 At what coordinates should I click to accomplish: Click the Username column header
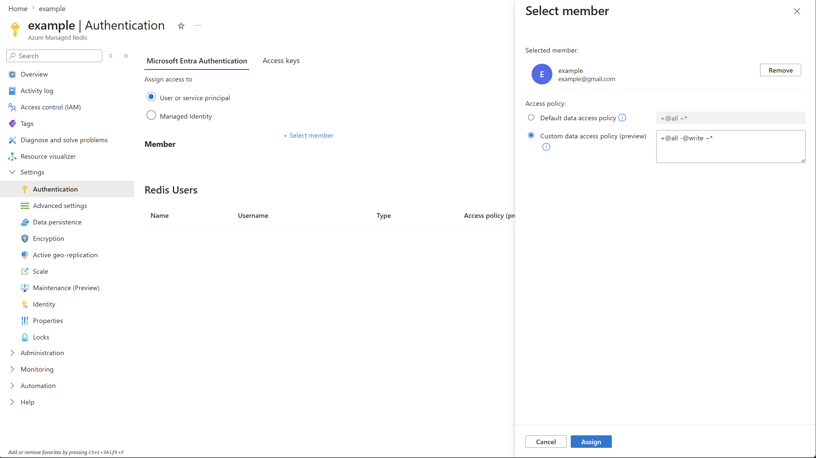[253, 216]
